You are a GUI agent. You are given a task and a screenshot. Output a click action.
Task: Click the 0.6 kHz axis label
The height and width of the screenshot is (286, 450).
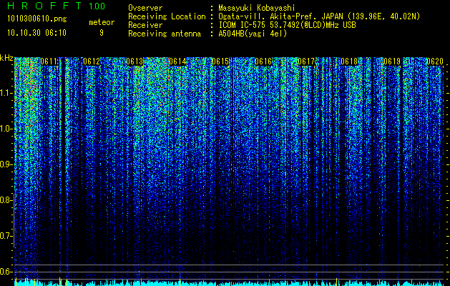tap(6, 272)
